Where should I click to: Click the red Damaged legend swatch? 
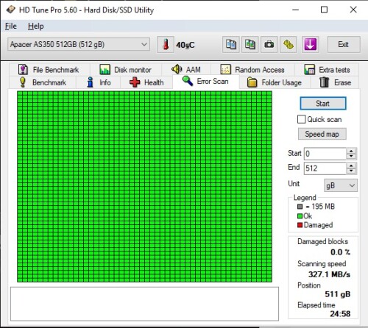click(300, 225)
